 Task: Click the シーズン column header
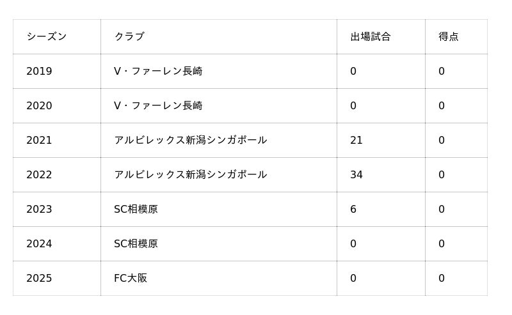point(46,37)
